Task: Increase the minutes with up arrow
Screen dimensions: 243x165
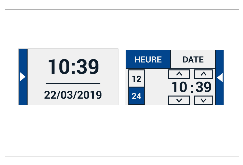Action: click(203, 74)
